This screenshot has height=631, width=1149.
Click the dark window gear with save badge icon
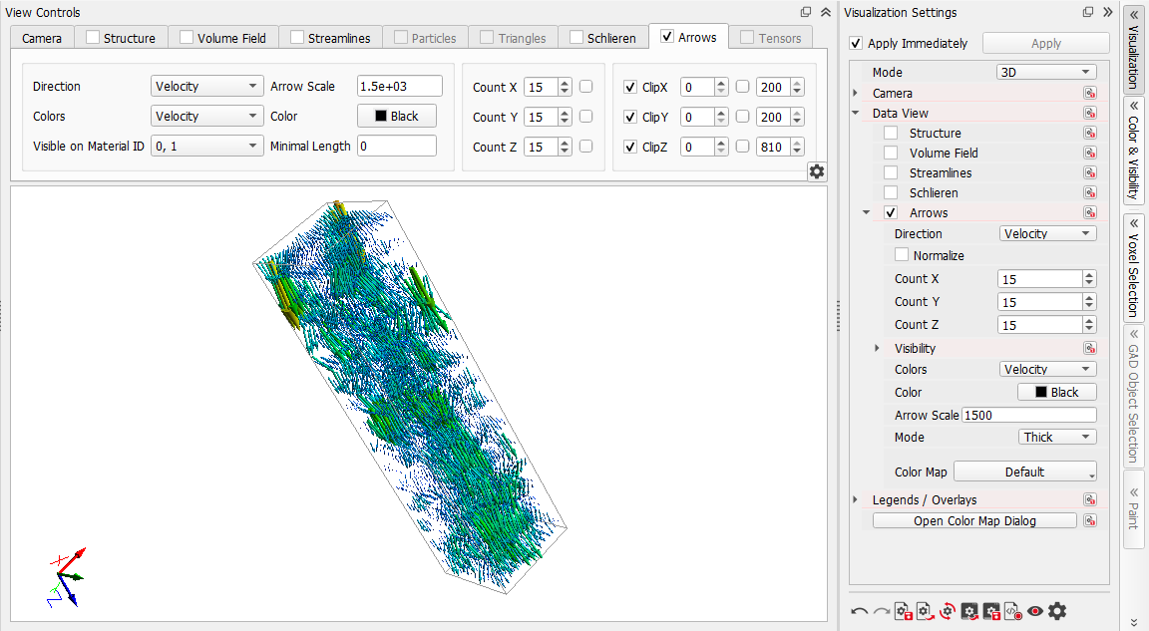tap(991, 611)
